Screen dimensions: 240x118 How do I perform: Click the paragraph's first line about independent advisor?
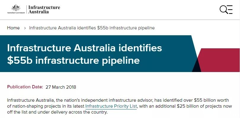118,100
